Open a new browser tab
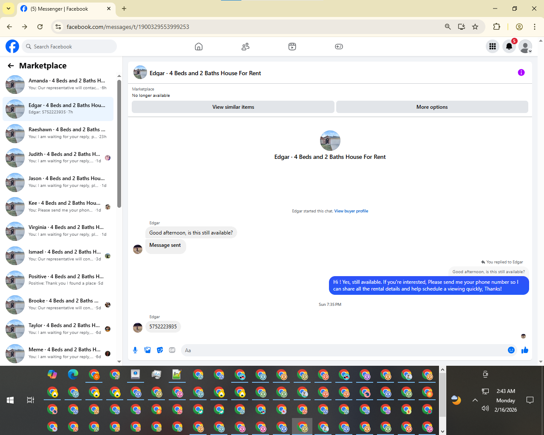 point(124,8)
